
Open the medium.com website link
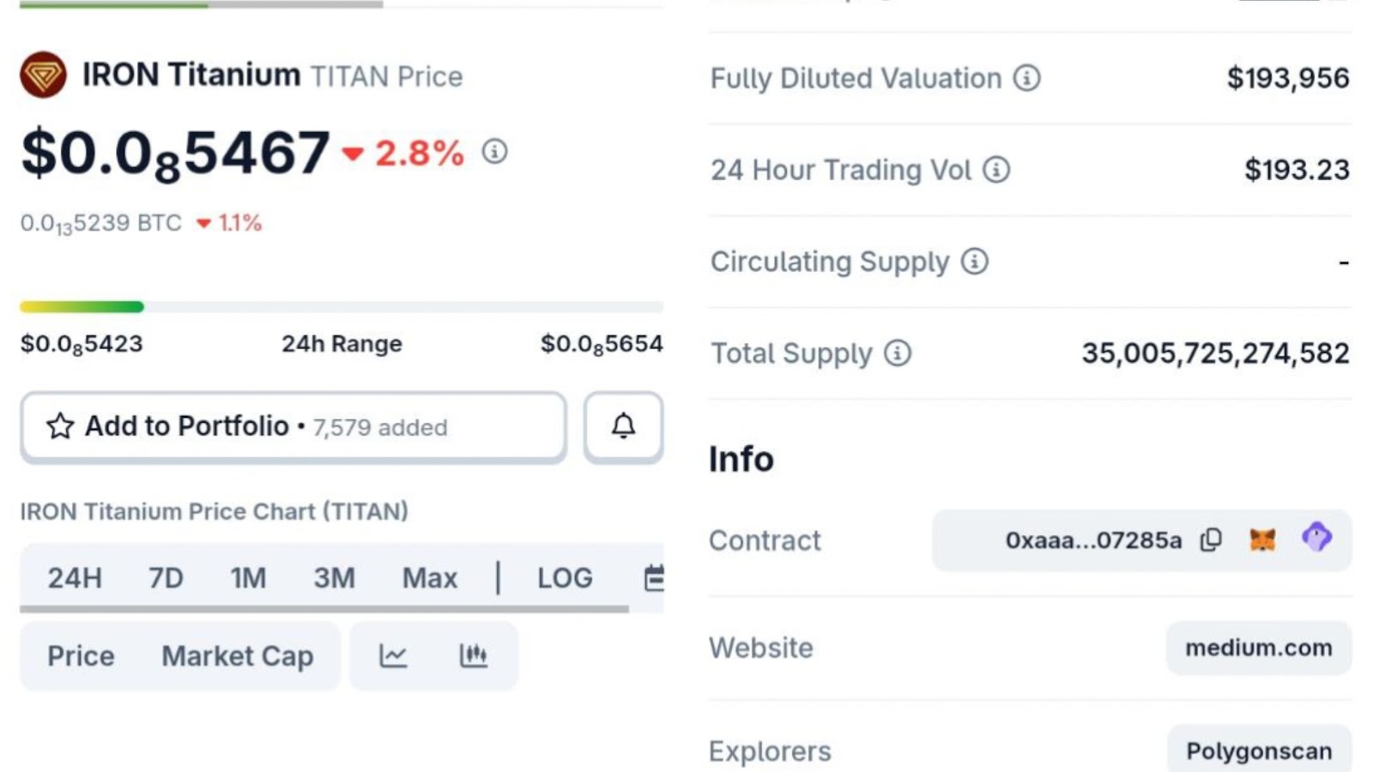1258,648
